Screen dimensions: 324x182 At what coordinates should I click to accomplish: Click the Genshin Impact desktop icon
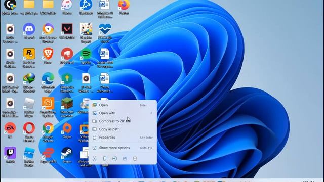pos(86,32)
